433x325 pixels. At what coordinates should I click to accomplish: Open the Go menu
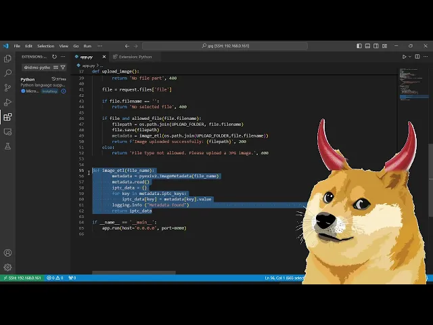point(76,46)
